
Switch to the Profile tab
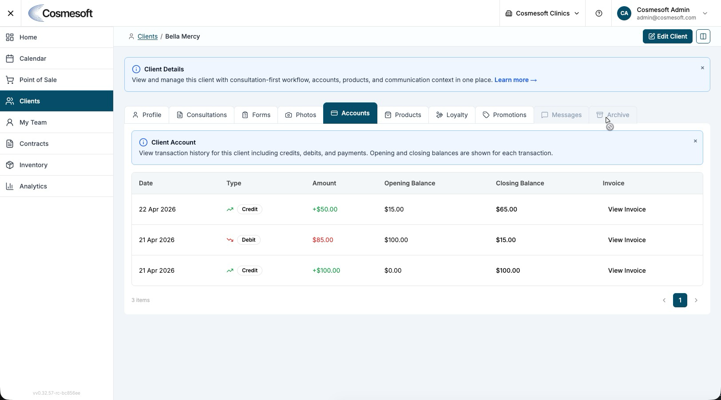[x=147, y=115]
